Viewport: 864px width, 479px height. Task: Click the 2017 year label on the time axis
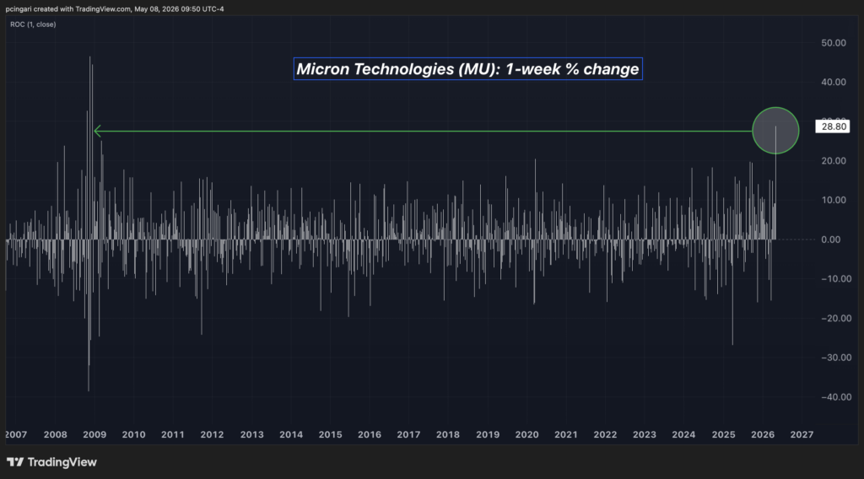coord(408,434)
